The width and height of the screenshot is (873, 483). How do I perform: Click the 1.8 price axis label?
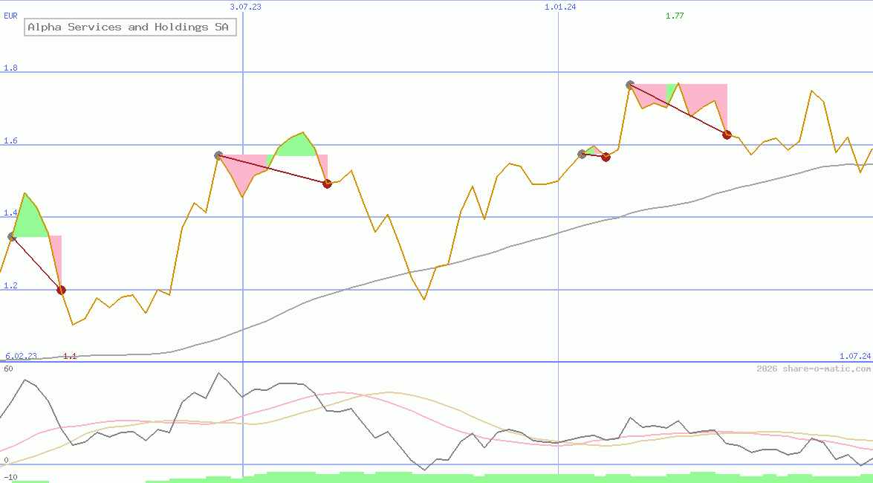(x=10, y=68)
